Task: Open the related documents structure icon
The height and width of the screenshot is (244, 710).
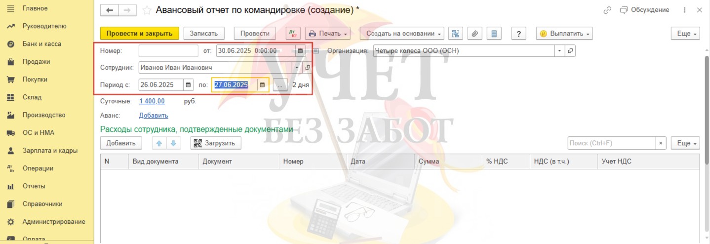Action: (x=456, y=34)
